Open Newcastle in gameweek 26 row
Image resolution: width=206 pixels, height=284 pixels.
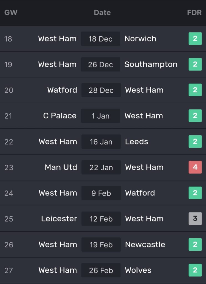tap(145, 244)
